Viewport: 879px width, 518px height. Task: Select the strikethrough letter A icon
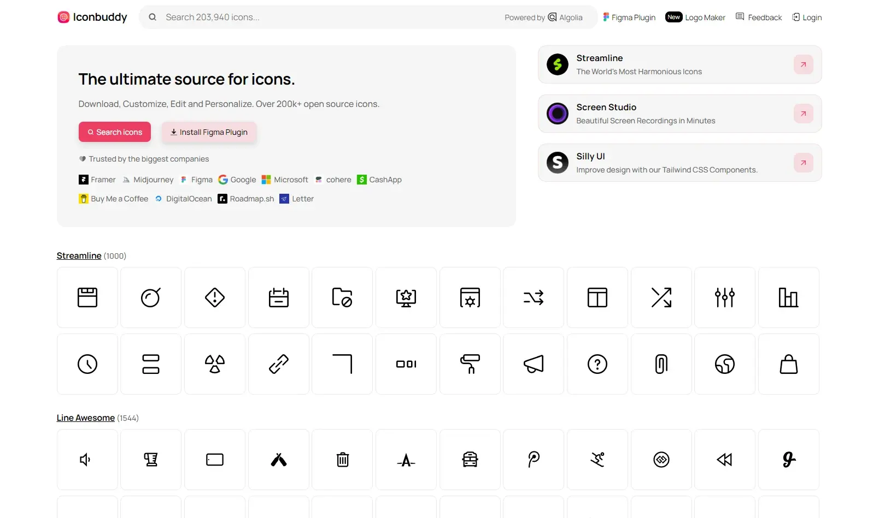click(x=406, y=460)
